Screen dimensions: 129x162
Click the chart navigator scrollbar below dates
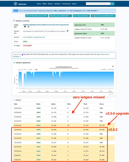pyautogui.click(x=66, y=92)
